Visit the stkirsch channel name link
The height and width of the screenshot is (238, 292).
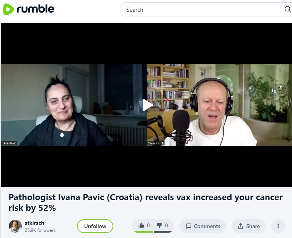click(34, 223)
